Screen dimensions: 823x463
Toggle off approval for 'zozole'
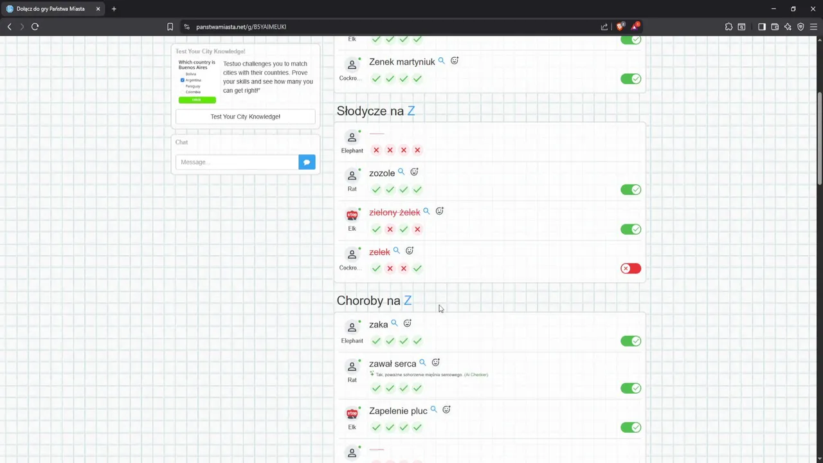631,190
